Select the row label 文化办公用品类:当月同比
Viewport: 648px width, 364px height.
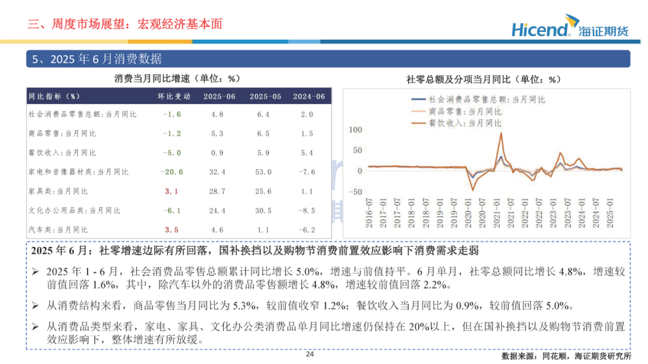point(74,211)
